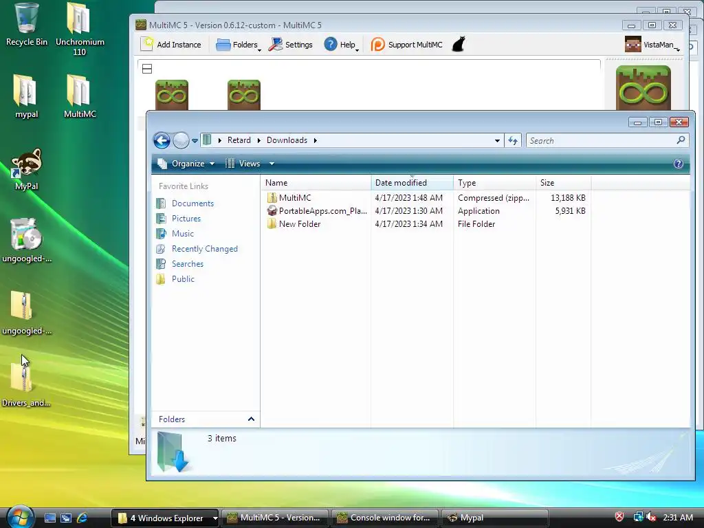Select the first MultiMC instance icon

(x=171, y=95)
